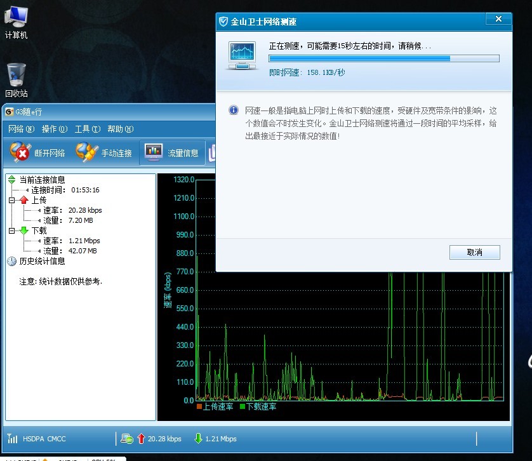Click the G3随e行 title bar app icon
The width and height of the screenshot is (532, 461).
tap(9, 112)
